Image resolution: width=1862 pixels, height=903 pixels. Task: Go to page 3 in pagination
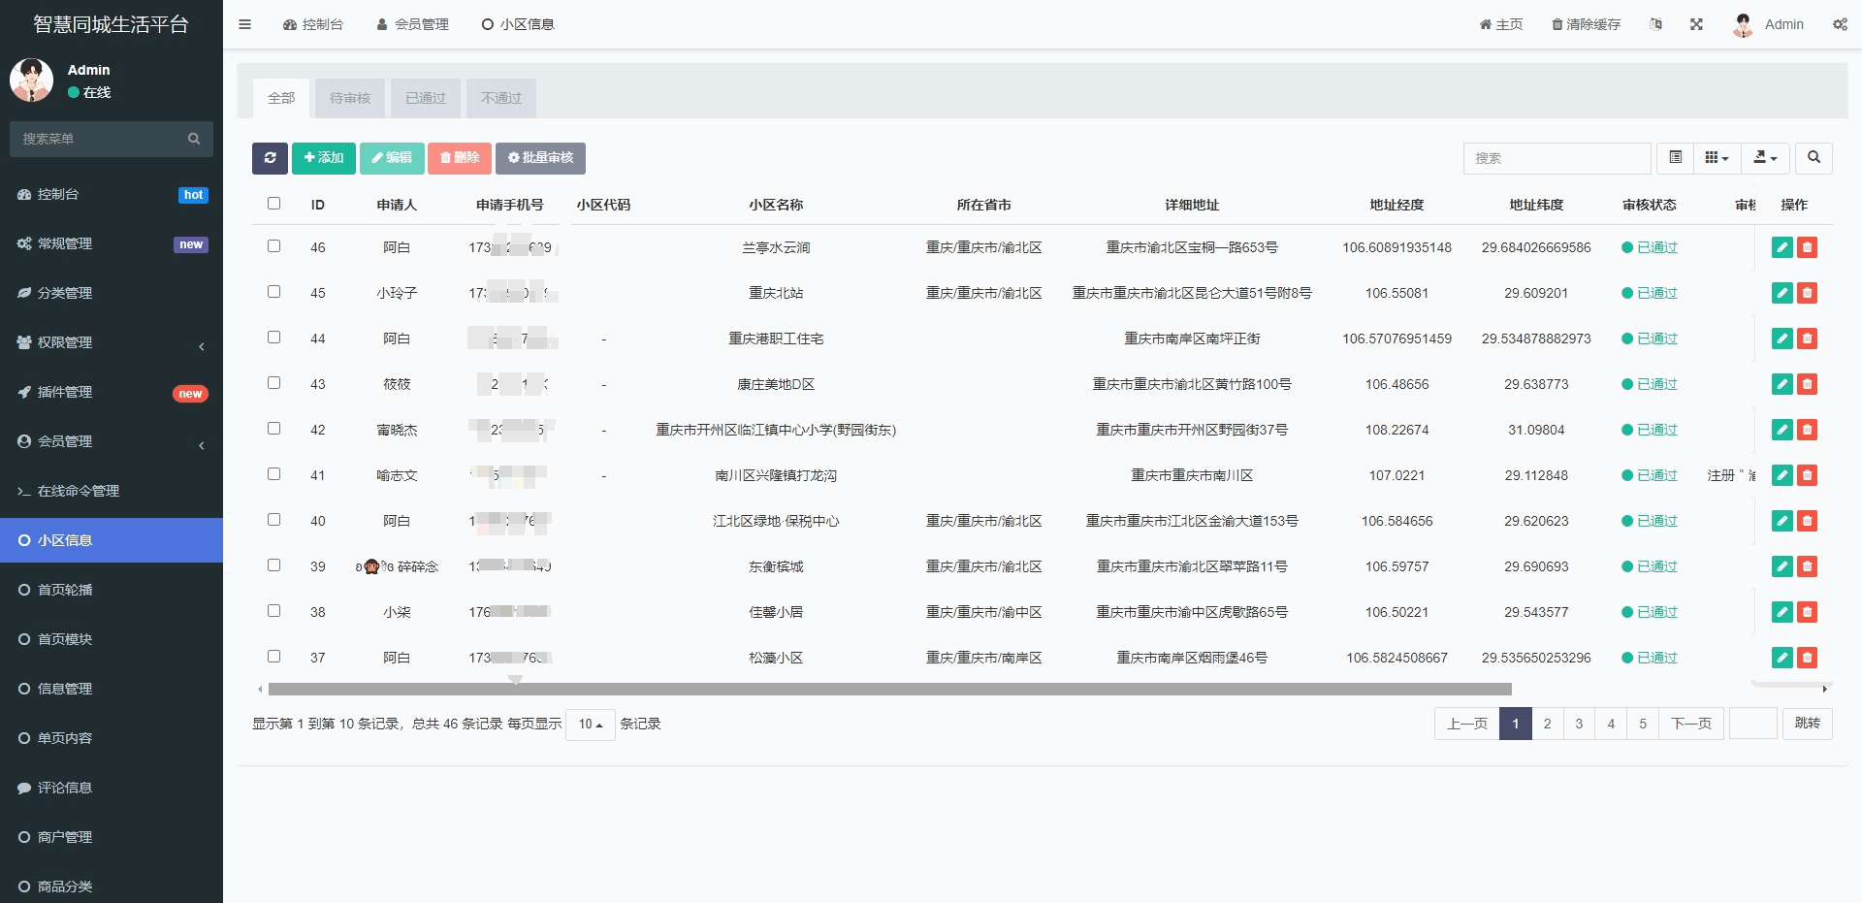click(1579, 724)
